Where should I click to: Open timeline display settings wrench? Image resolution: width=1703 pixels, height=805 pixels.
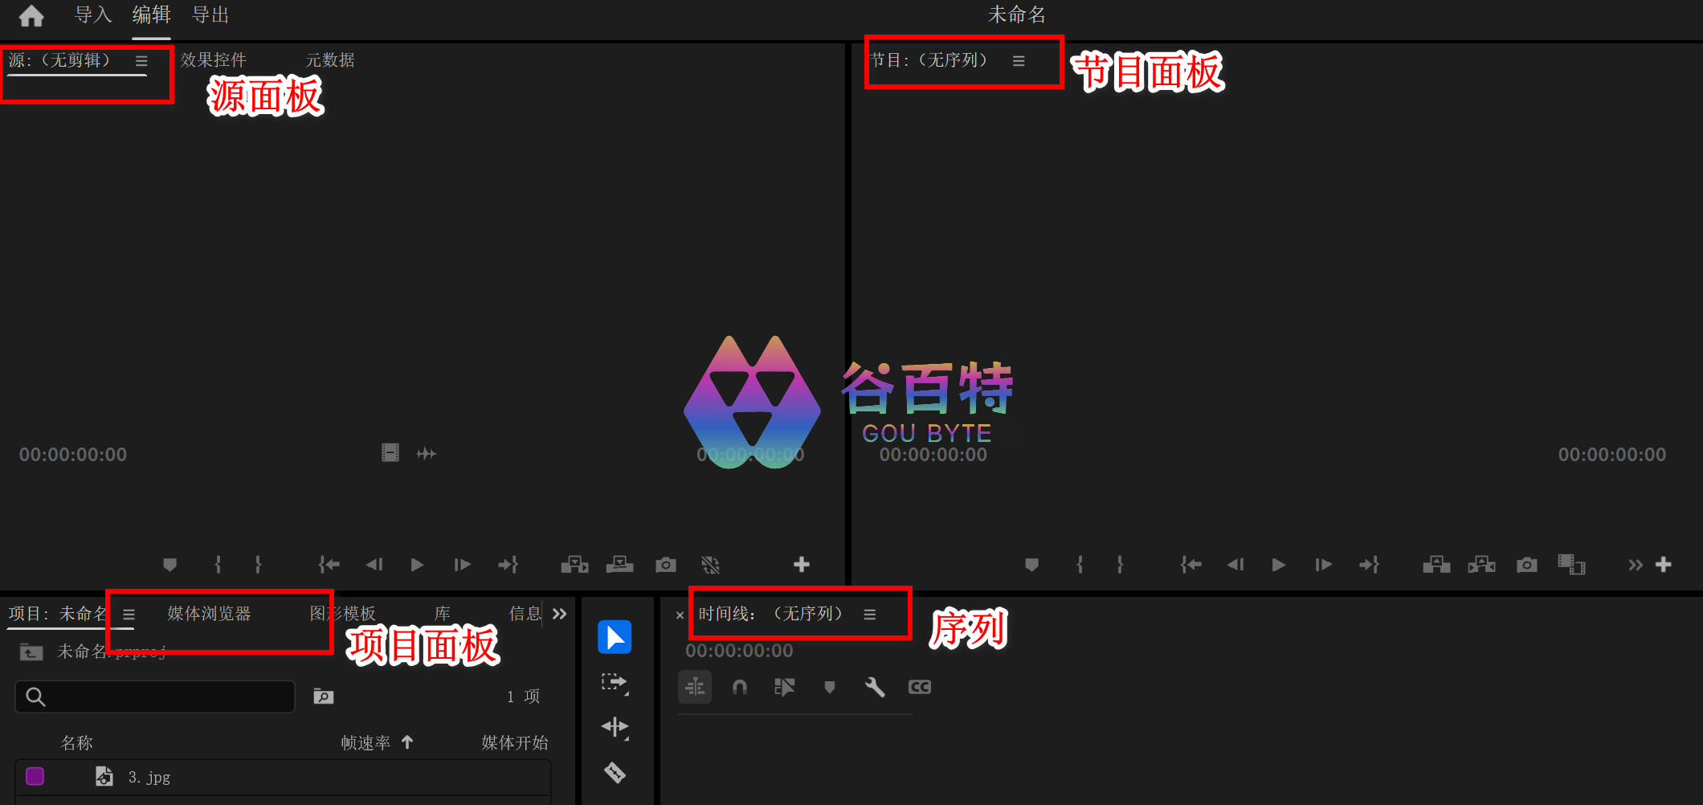(875, 687)
